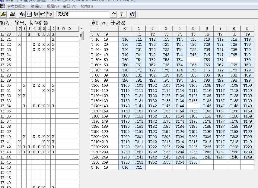Click bit 0 column header in the I/O table
The width and height of the screenshot is (258, 188).
point(53,29)
